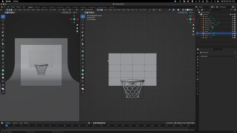Image resolution: width=237 pixels, height=133 pixels.
Task: Open the Marker menu in timeline
Action: tap(26, 123)
